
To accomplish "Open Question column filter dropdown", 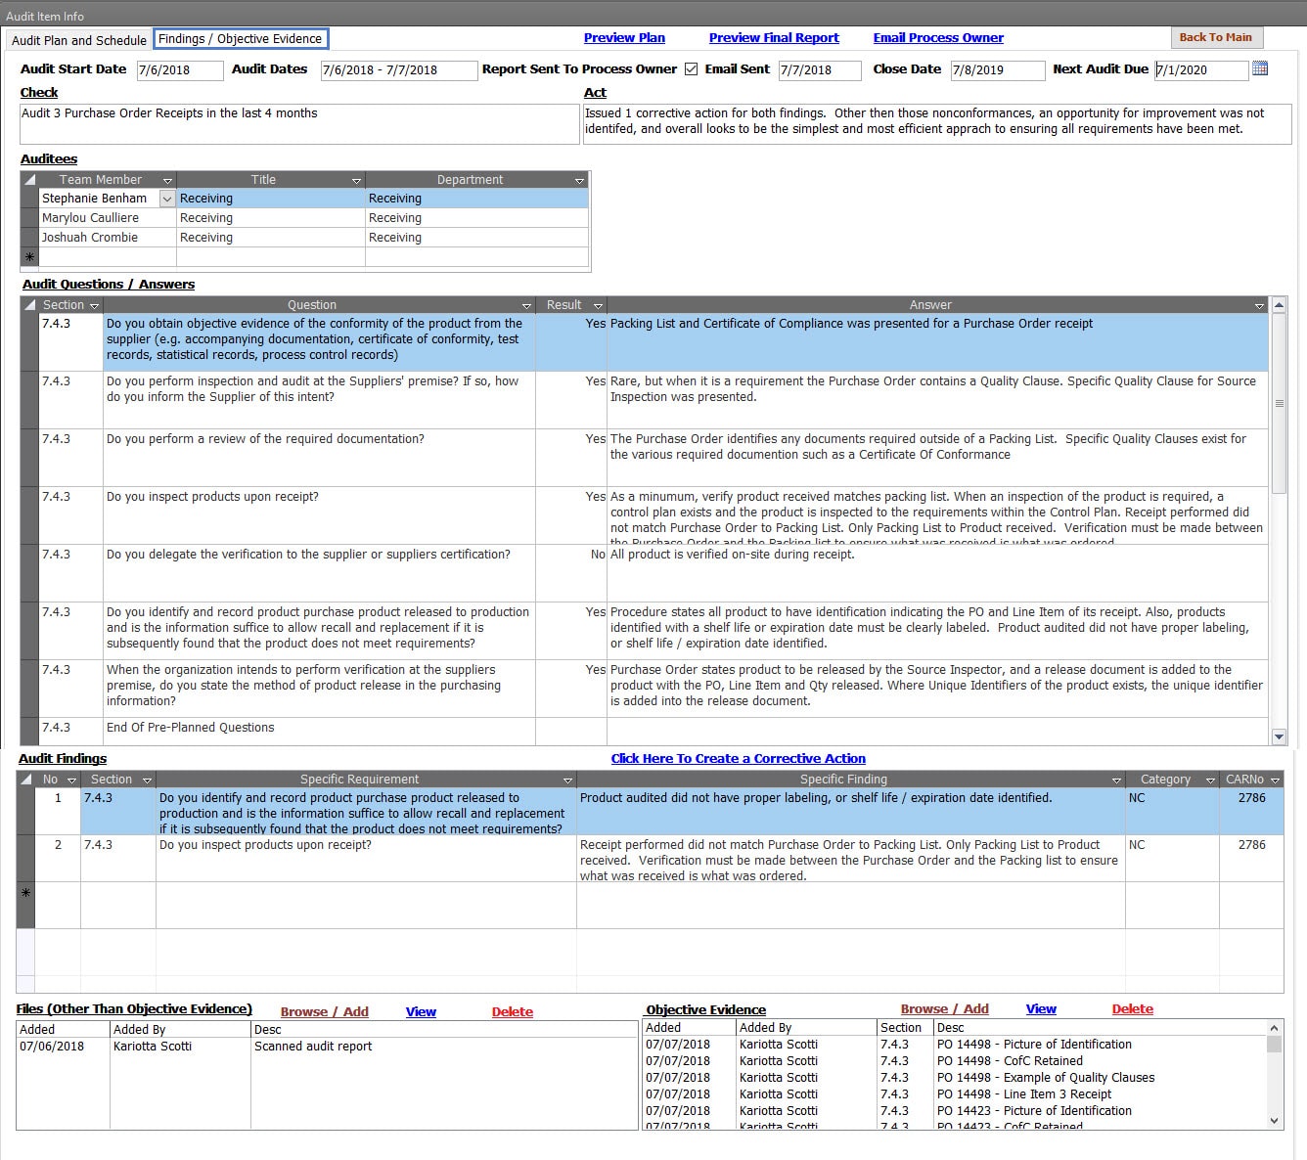I will click(526, 306).
